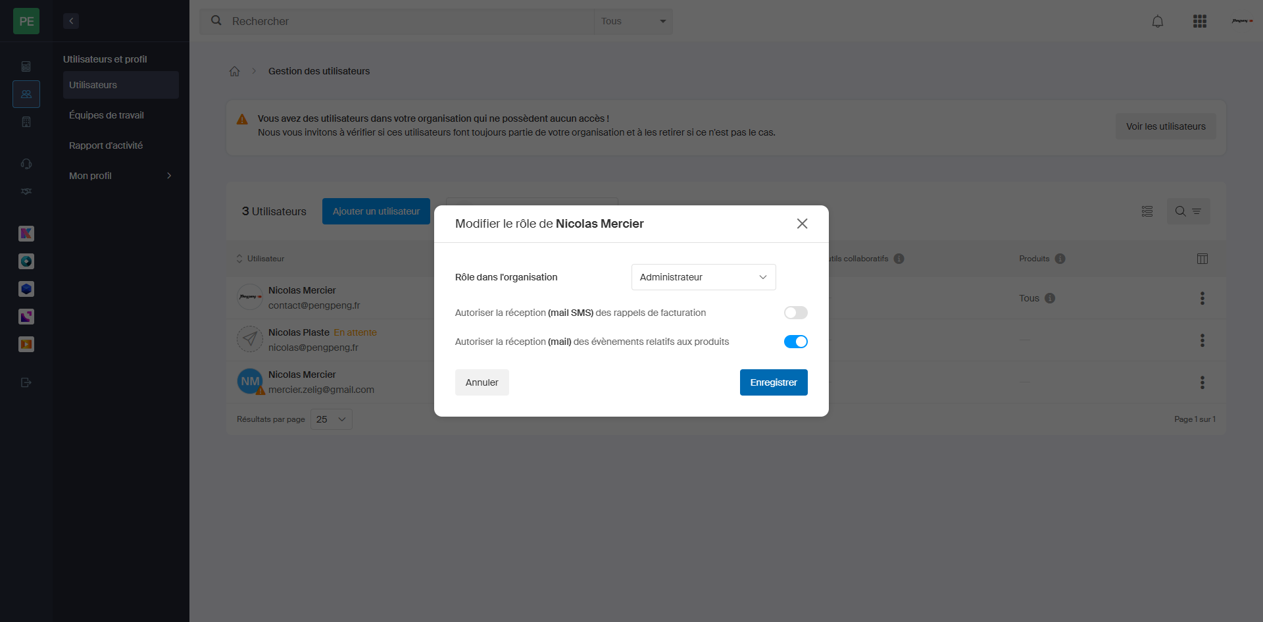Open the teal circular app icon

tap(26, 261)
